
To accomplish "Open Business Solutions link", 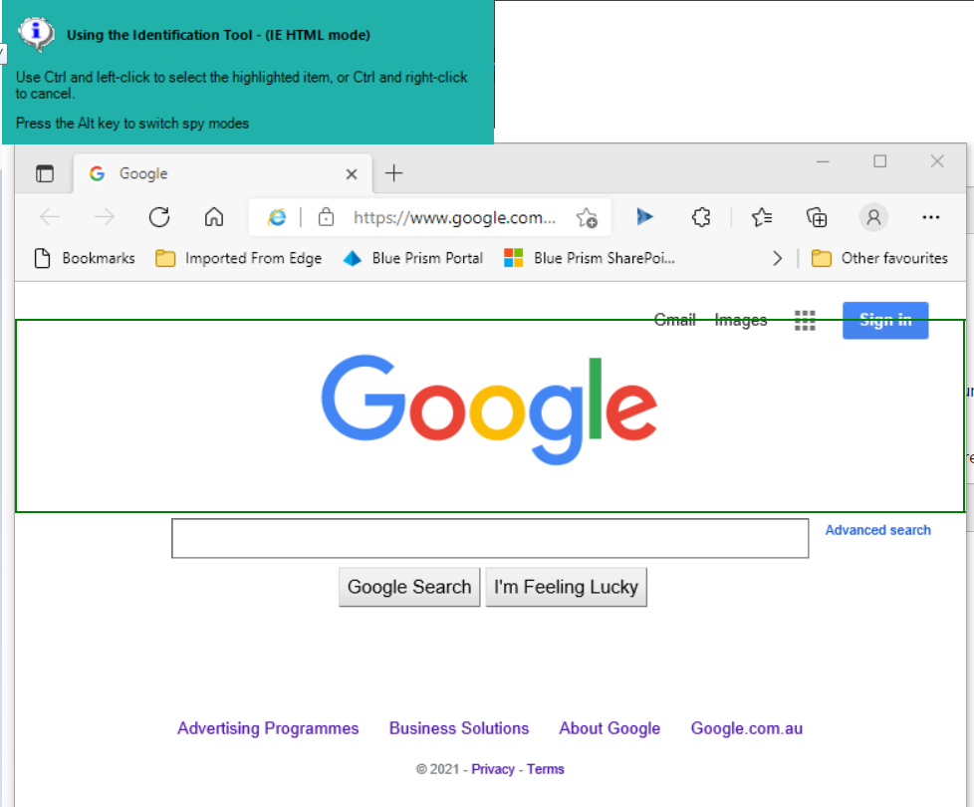I will pyautogui.click(x=459, y=728).
